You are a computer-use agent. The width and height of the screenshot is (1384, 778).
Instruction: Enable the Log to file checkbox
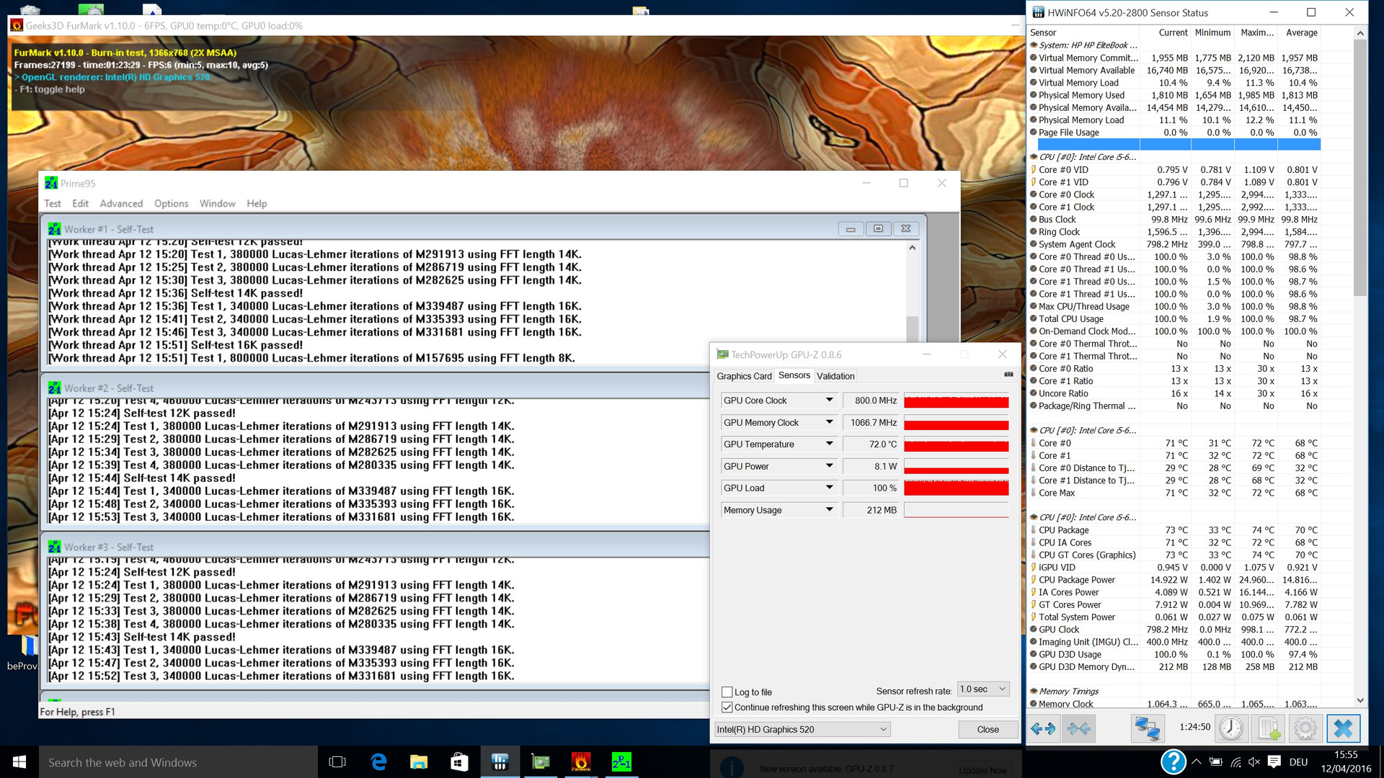(x=727, y=692)
